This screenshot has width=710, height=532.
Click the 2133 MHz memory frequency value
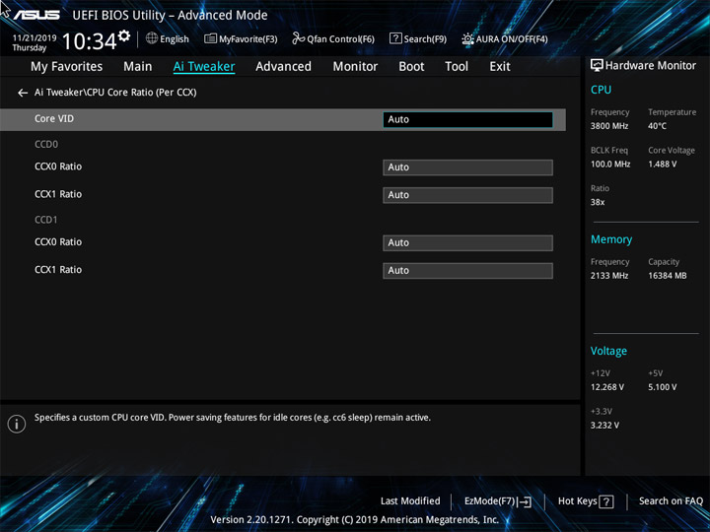coord(609,276)
